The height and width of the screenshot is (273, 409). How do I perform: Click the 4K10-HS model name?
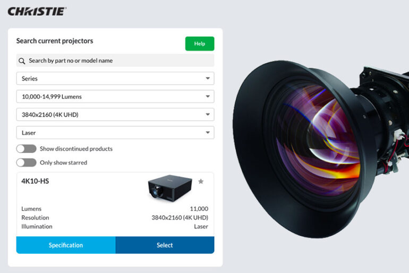point(35,181)
